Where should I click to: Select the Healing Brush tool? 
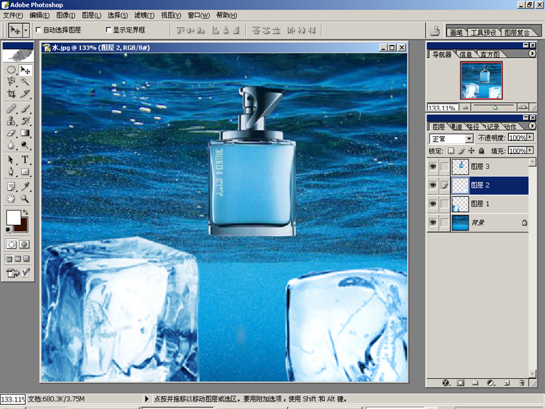(11, 108)
